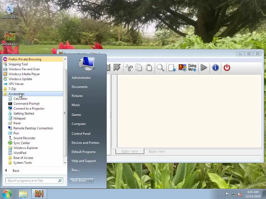Open Connect to a Projector
The image size is (266, 199).
click(x=33, y=109)
